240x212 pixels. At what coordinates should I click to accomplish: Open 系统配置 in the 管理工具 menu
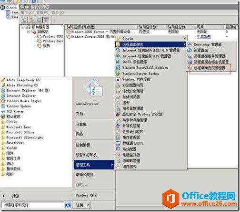tap(130, 149)
